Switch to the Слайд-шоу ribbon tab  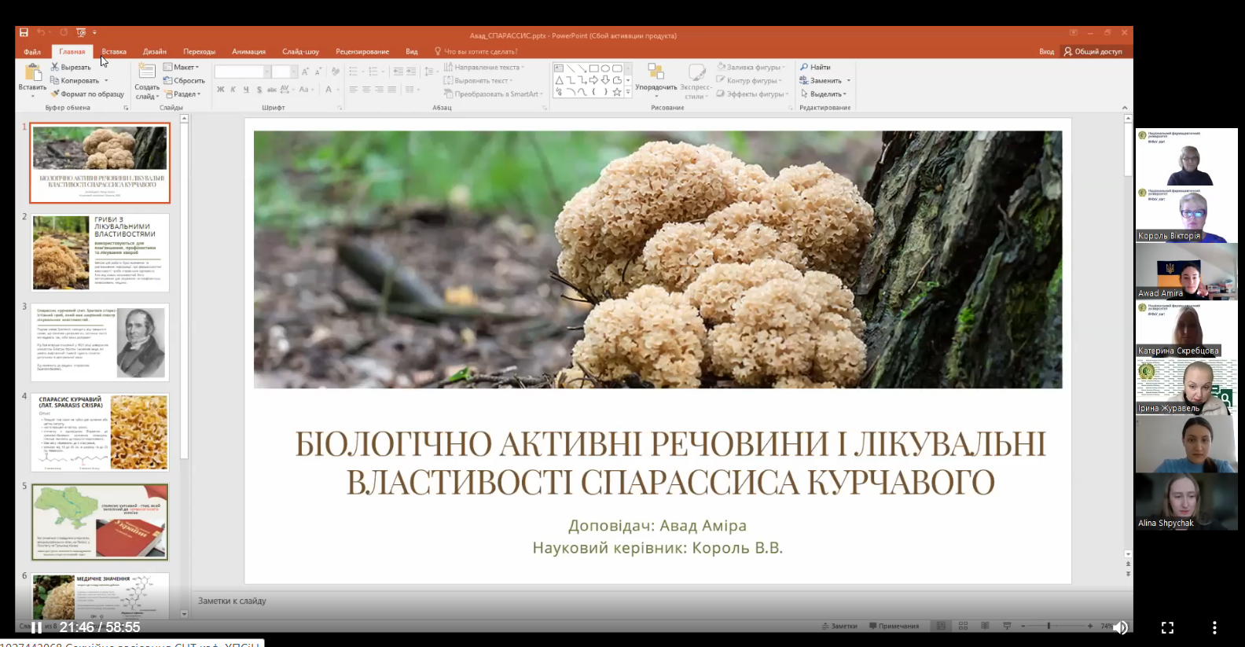point(301,52)
